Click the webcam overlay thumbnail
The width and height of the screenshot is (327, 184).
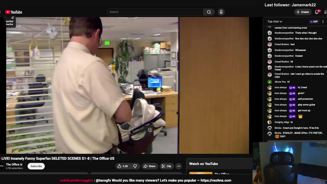[290, 163]
